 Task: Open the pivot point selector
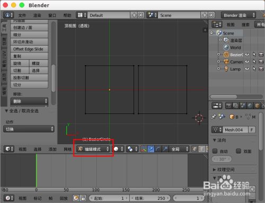[132, 149]
